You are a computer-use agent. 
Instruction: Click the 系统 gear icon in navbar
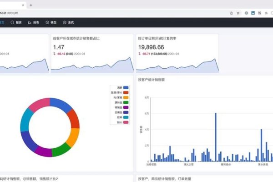point(65,22)
